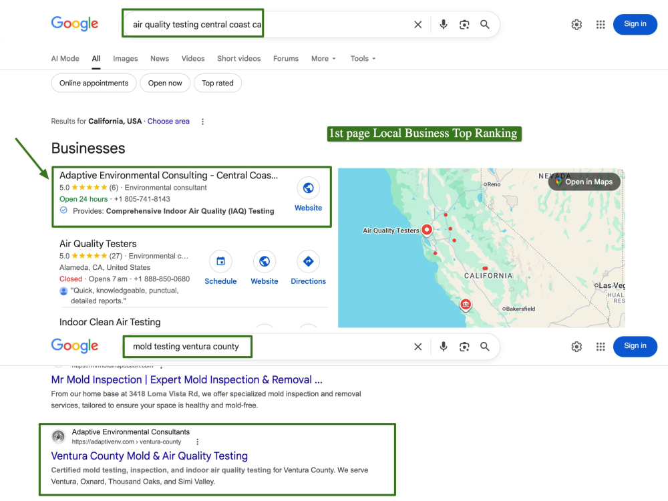The width and height of the screenshot is (668, 501).
Task: Open settings gear in the lower header
Action: click(x=576, y=347)
